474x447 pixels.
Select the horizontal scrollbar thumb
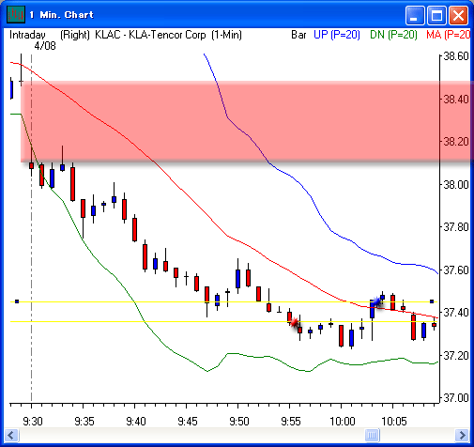pos(372,435)
